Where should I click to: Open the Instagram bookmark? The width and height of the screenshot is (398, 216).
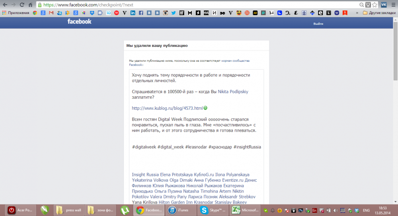[166, 13]
